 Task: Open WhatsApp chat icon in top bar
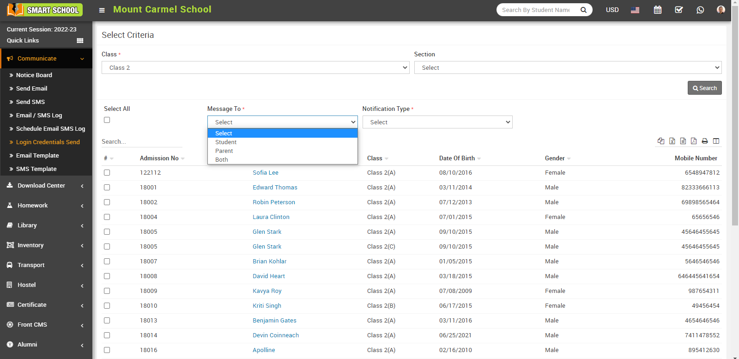click(x=700, y=10)
